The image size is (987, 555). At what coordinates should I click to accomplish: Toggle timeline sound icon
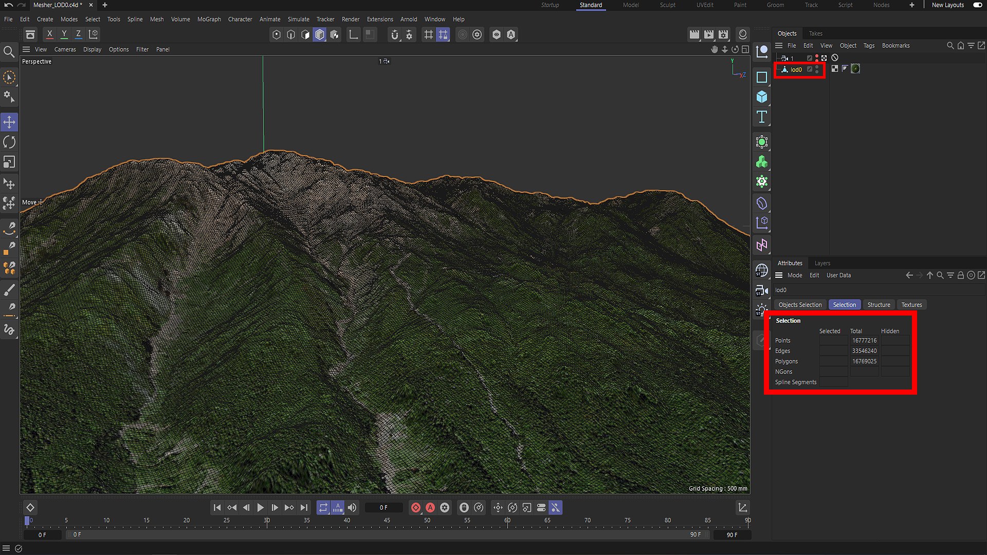pyautogui.click(x=352, y=508)
